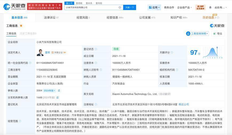
Task: Click the help icon next to 登记状态
Action: pos(96,49)
